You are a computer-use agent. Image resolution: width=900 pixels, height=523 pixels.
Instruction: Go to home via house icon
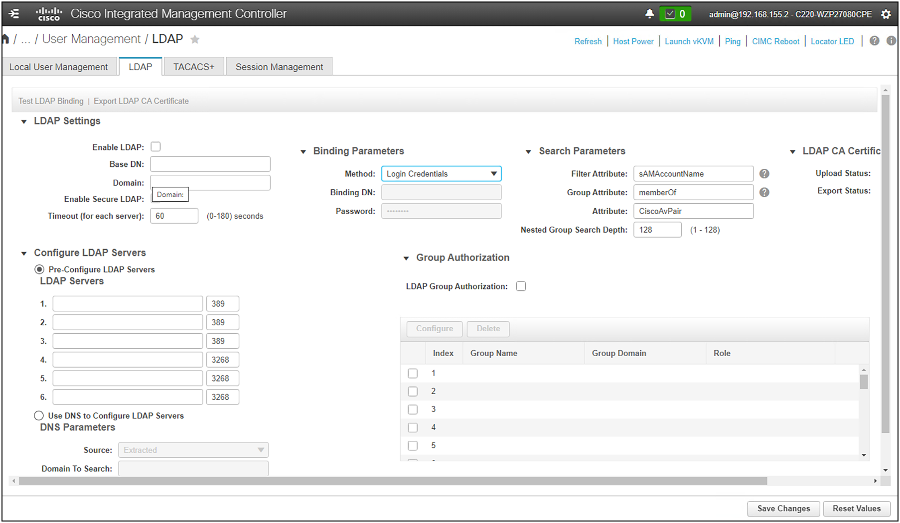point(5,39)
